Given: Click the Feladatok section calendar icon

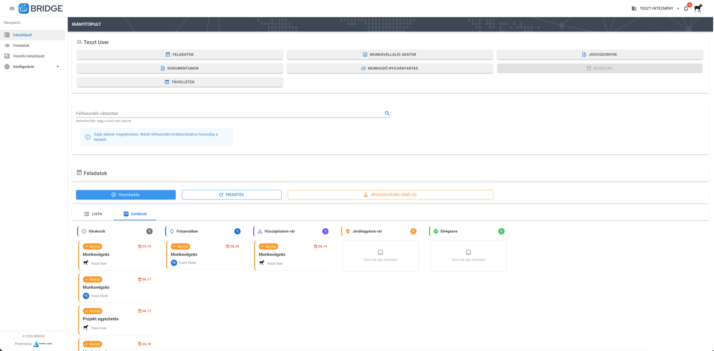Looking at the screenshot, I should [79, 173].
